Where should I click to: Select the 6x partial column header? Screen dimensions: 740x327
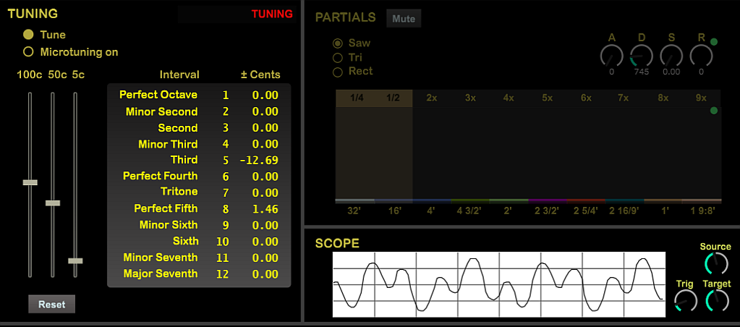pyautogui.click(x=586, y=98)
